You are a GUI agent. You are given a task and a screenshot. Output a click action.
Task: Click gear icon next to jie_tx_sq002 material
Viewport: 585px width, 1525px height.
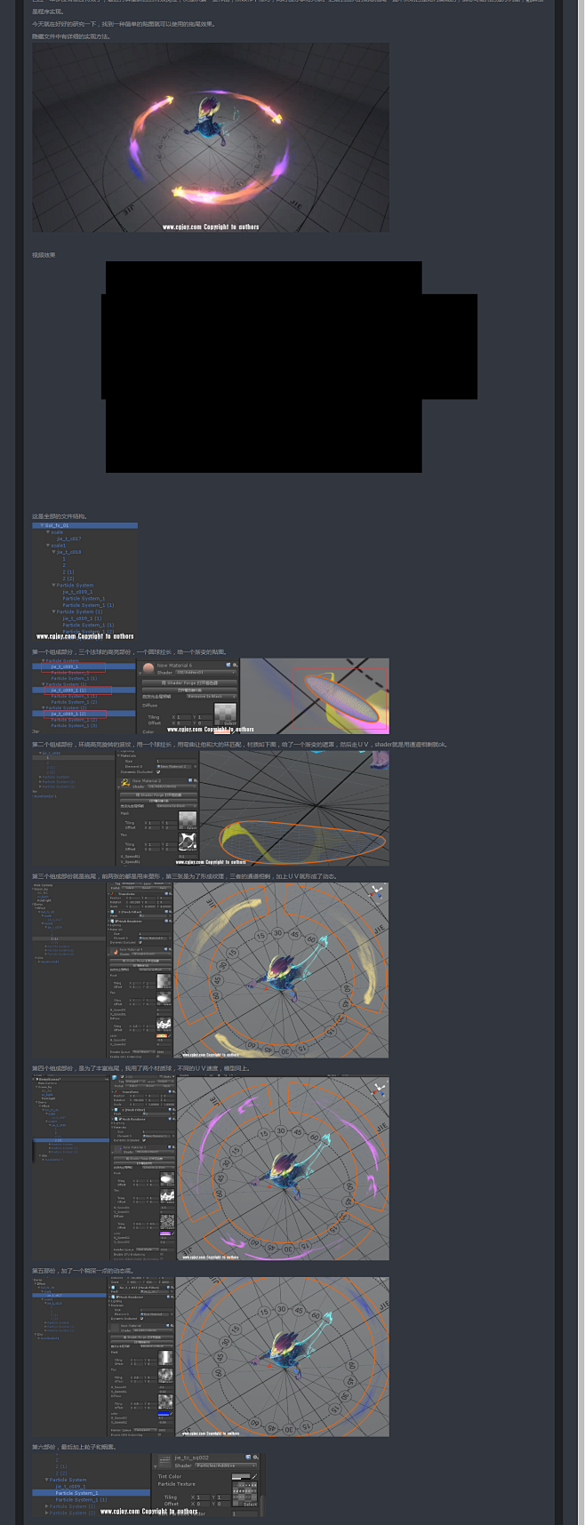(255, 1457)
